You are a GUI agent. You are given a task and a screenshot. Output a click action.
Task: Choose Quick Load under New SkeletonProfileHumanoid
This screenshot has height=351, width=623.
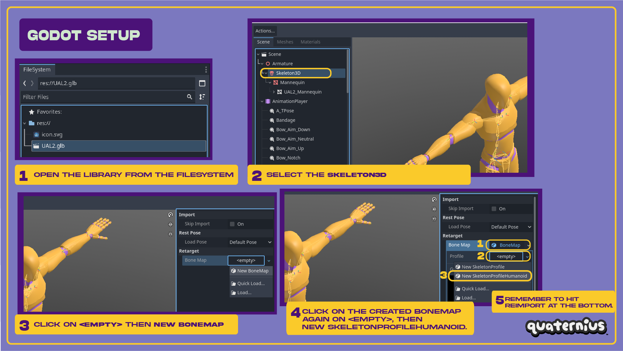(492, 289)
